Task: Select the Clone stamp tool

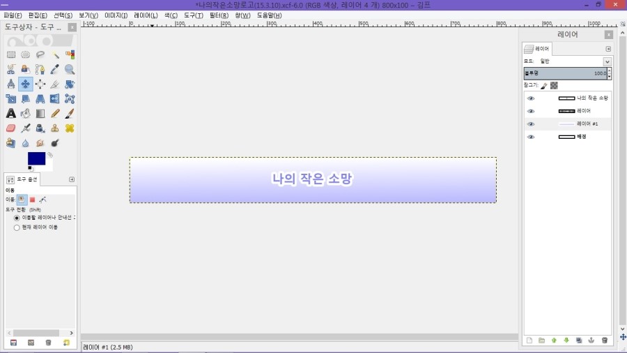Action: pyautogui.click(x=55, y=128)
